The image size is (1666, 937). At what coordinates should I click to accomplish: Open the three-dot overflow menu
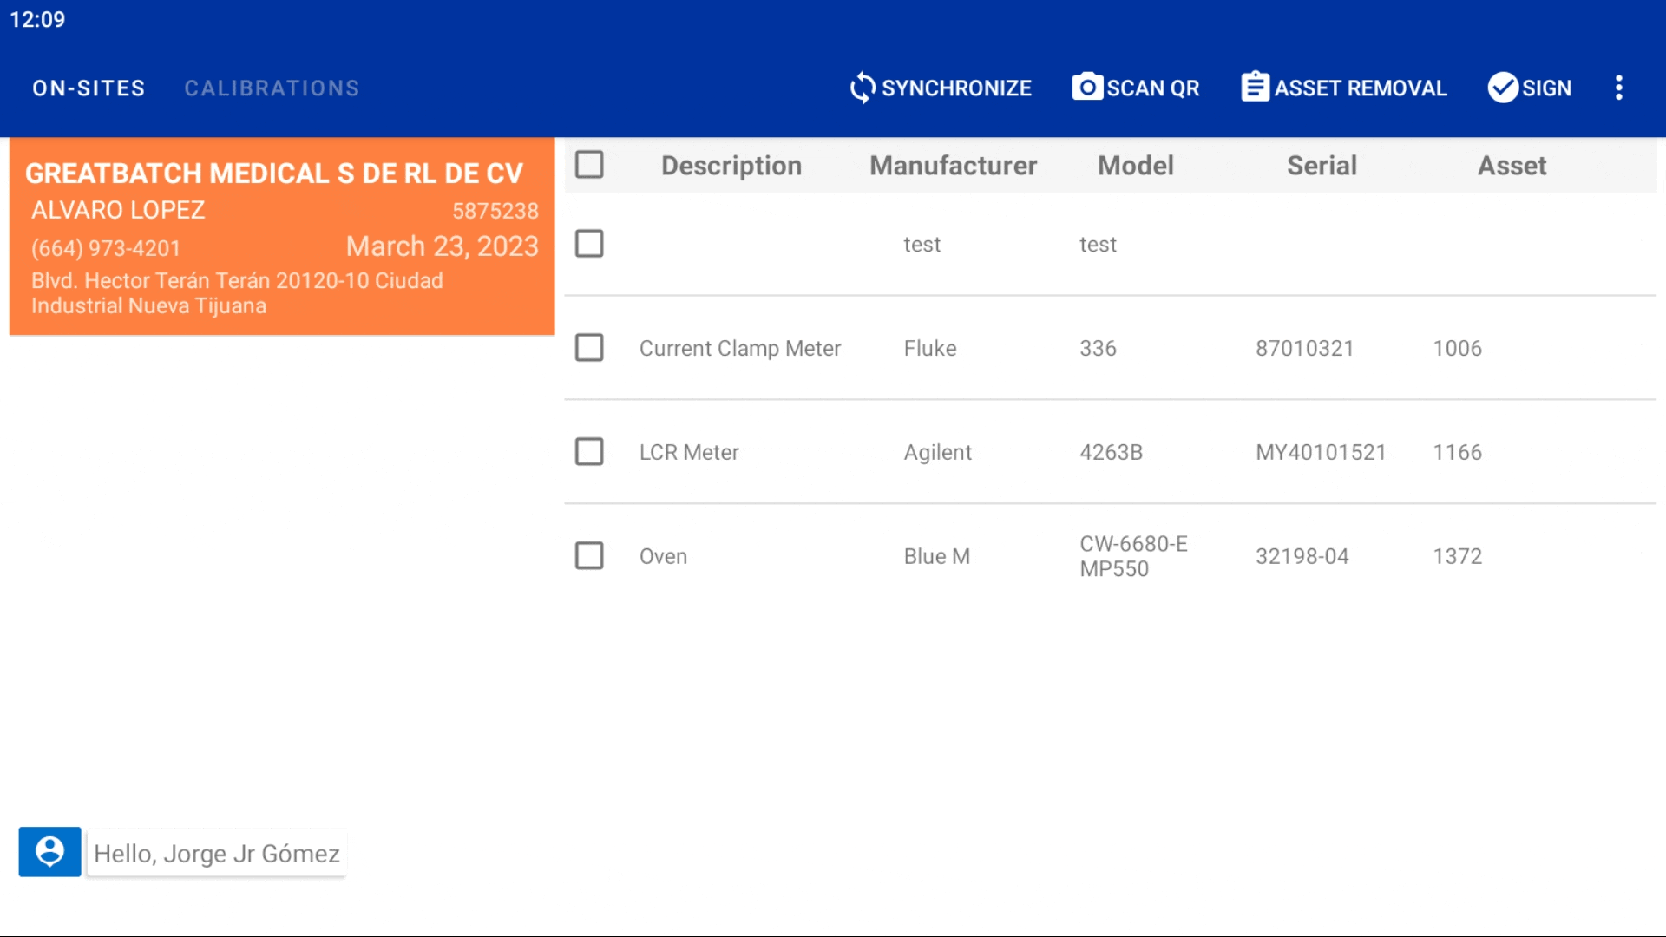(x=1619, y=88)
